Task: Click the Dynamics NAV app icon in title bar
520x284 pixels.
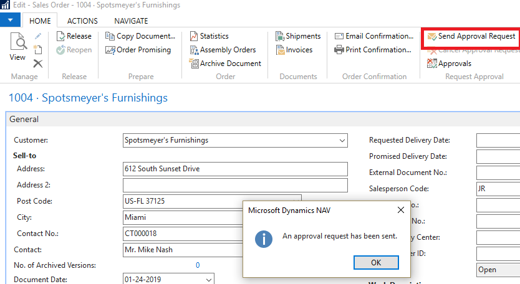Action: point(6,5)
